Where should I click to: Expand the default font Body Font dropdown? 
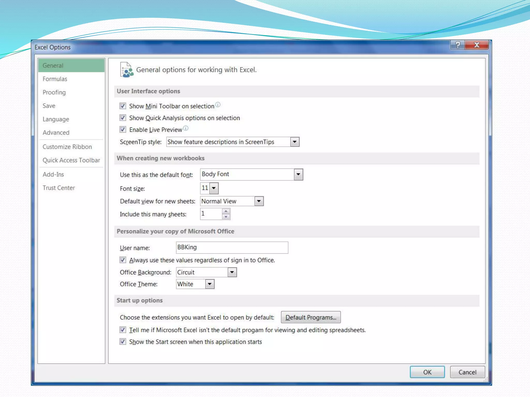pos(298,174)
